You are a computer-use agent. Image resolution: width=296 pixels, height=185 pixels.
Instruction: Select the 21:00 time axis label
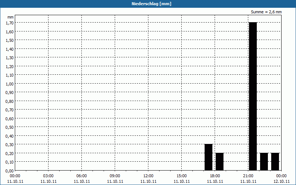(x=248, y=176)
